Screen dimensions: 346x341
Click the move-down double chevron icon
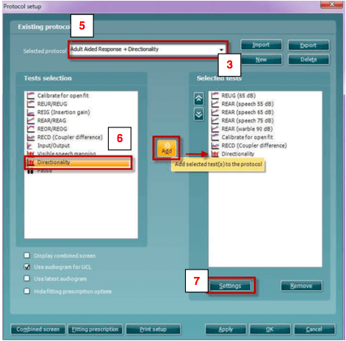point(198,114)
